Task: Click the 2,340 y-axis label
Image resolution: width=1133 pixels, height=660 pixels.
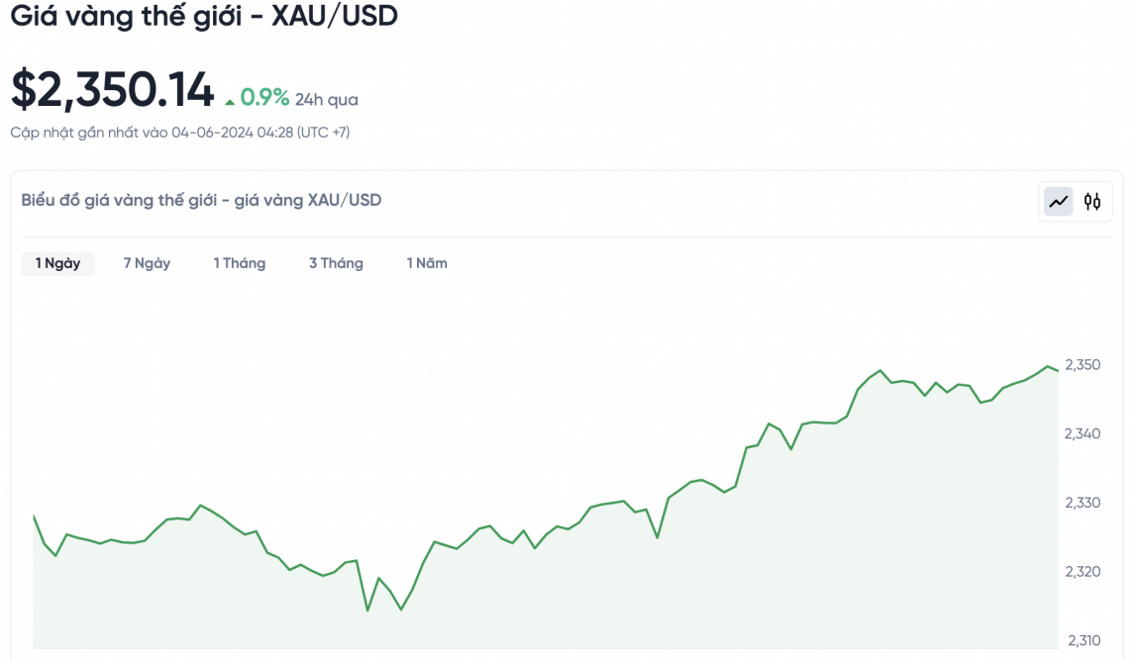Action: pyautogui.click(x=1082, y=433)
